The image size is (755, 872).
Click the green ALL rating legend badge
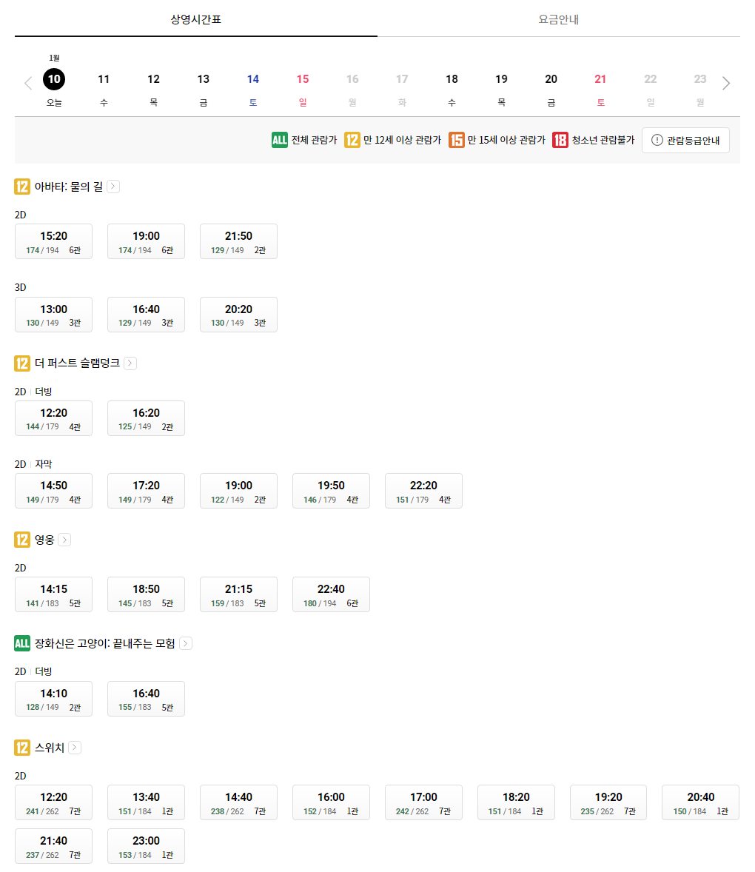(x=280, y=140)
